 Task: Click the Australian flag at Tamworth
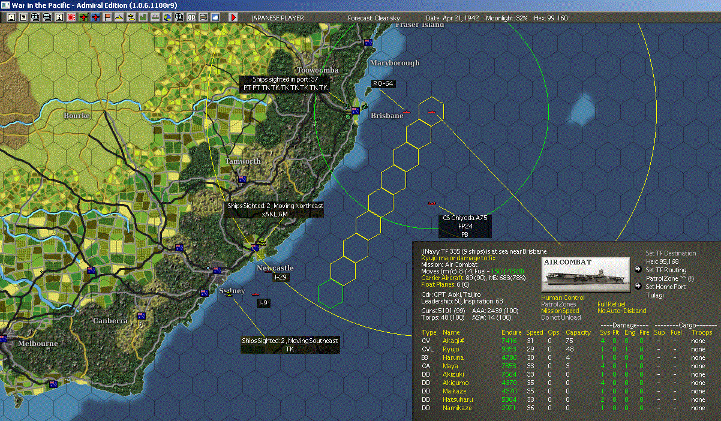point(242,179)
